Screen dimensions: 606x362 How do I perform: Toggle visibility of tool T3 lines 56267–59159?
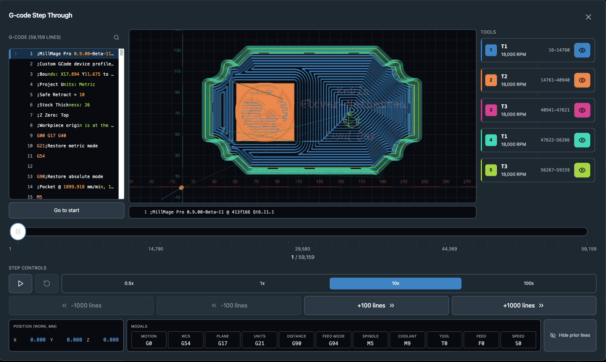pos(582,170)
